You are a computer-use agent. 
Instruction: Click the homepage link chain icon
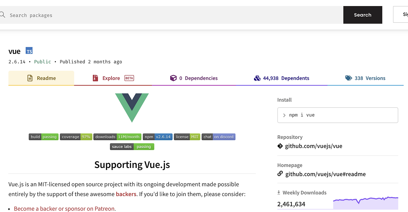280,174
